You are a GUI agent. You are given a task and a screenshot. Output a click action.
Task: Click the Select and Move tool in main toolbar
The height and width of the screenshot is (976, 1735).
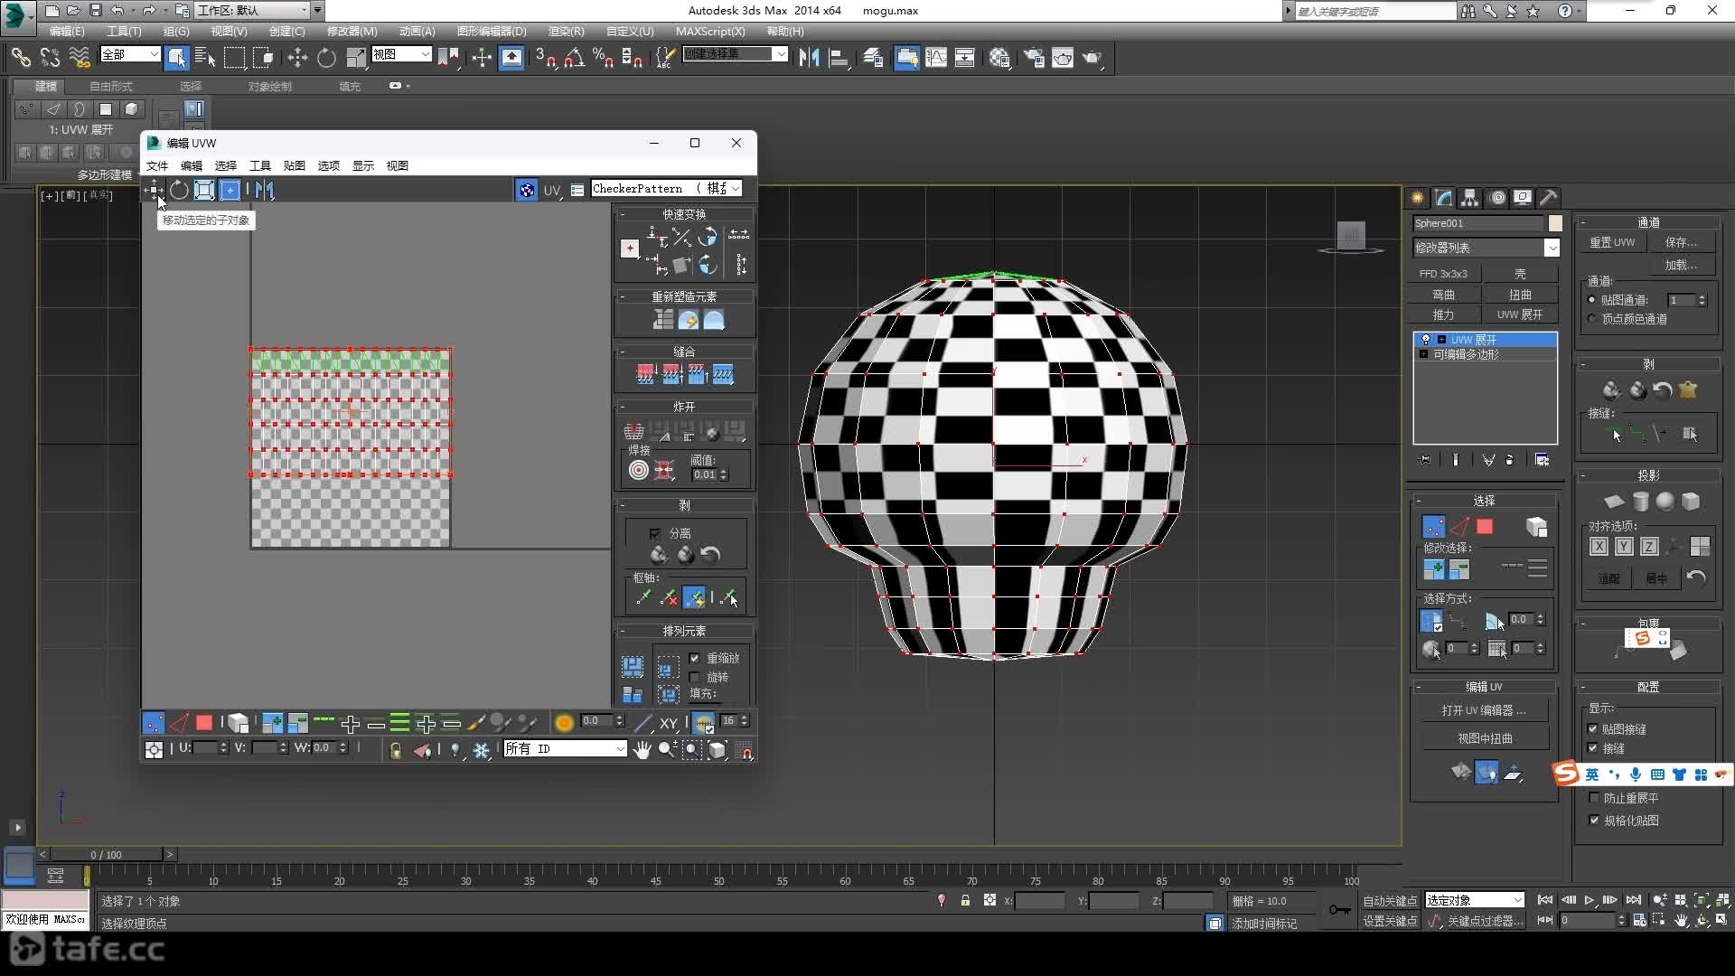coord(296,58)
